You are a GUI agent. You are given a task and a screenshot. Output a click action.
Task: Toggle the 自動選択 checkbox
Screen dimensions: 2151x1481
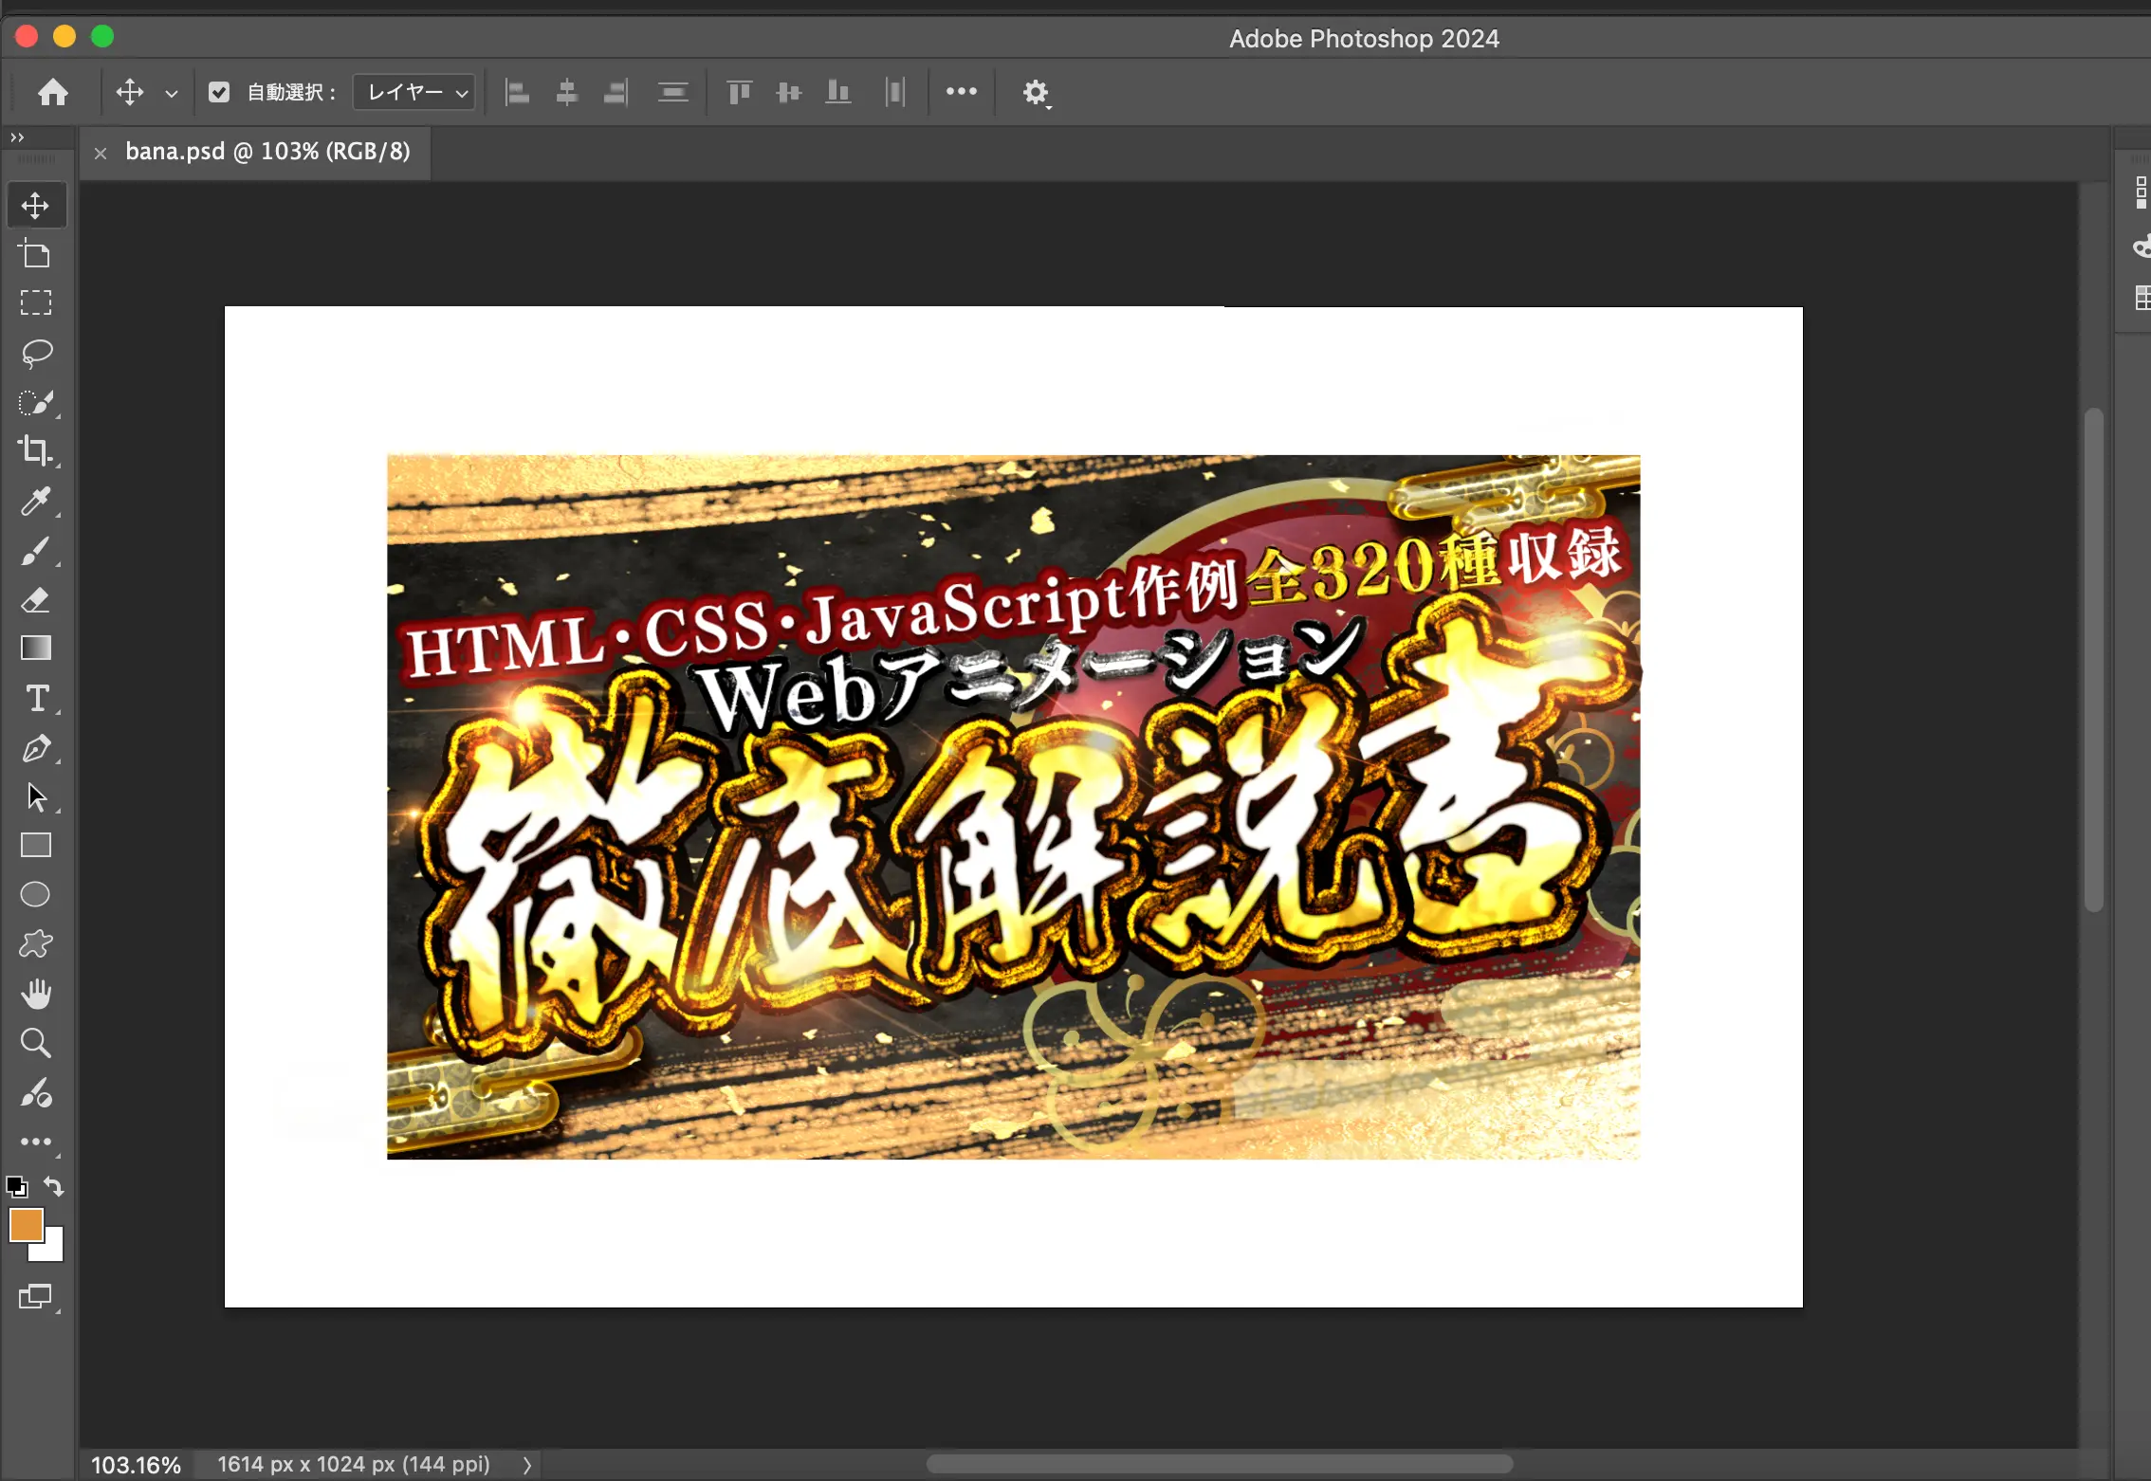pyautogui.click(x=219, y=92)
